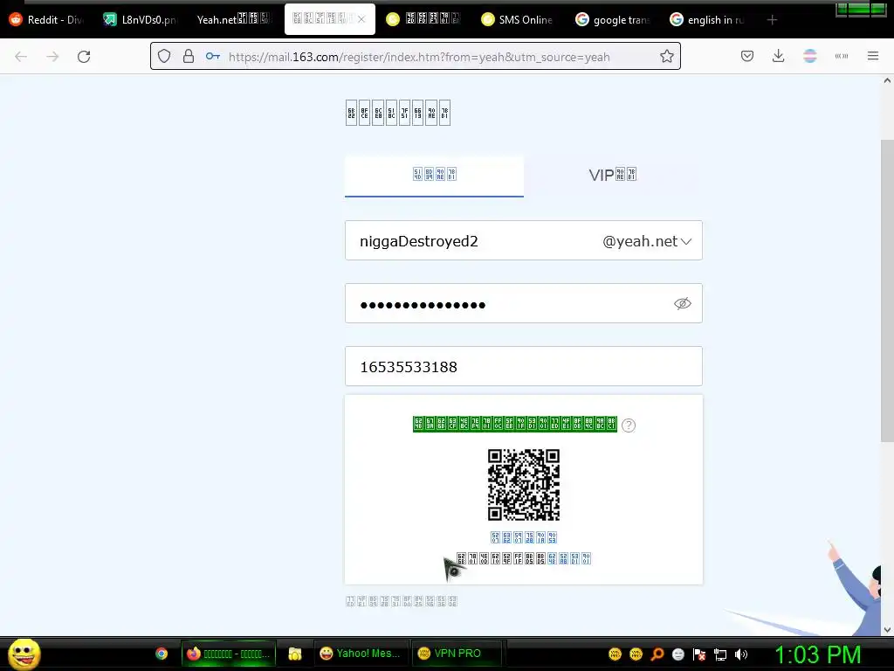Toggle password visibility eye icon
Screen dimensions: 894x671
[683, 303]
